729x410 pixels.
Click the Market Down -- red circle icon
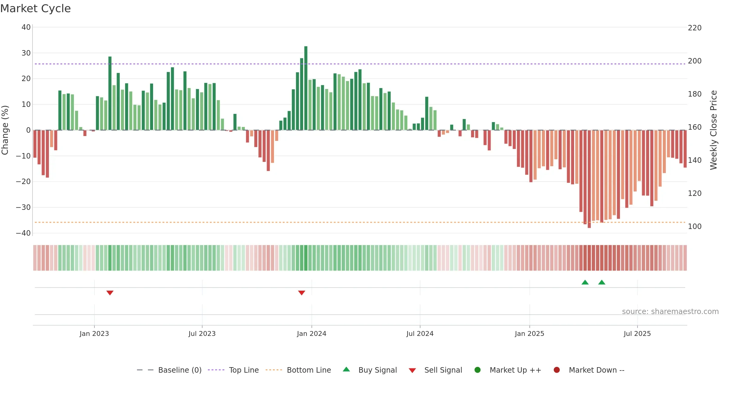click(x=557, y=370)
